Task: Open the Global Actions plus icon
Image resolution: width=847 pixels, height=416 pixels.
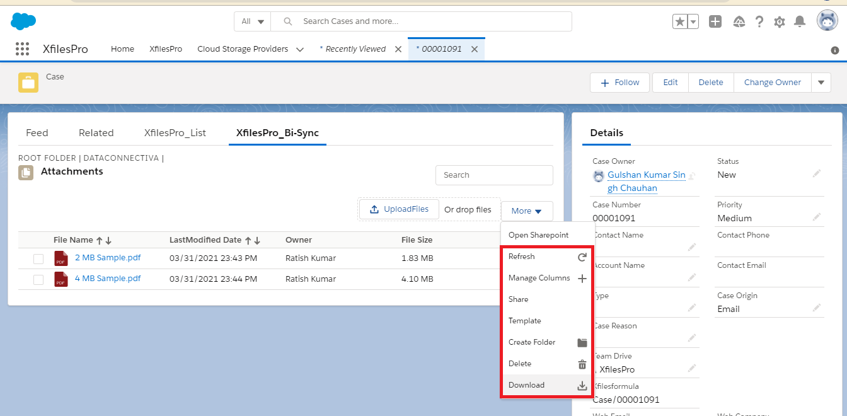Action: [715, 21]
